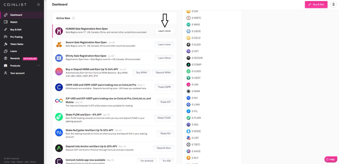Go to Wallet in the sidebar
Screen dimensions: 339x164
pyautogui.click(x=14, y=22)
